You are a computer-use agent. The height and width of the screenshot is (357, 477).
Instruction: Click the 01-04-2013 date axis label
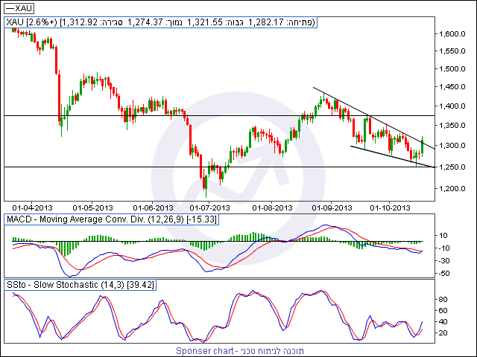(32, 208)
